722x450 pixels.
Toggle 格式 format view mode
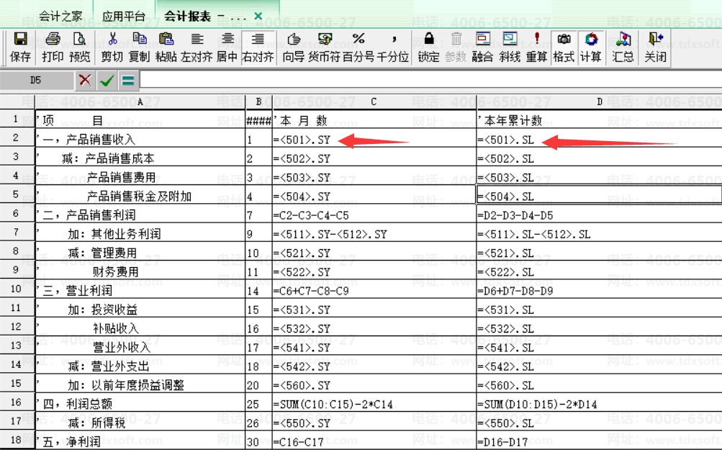[x=564, y=46]
